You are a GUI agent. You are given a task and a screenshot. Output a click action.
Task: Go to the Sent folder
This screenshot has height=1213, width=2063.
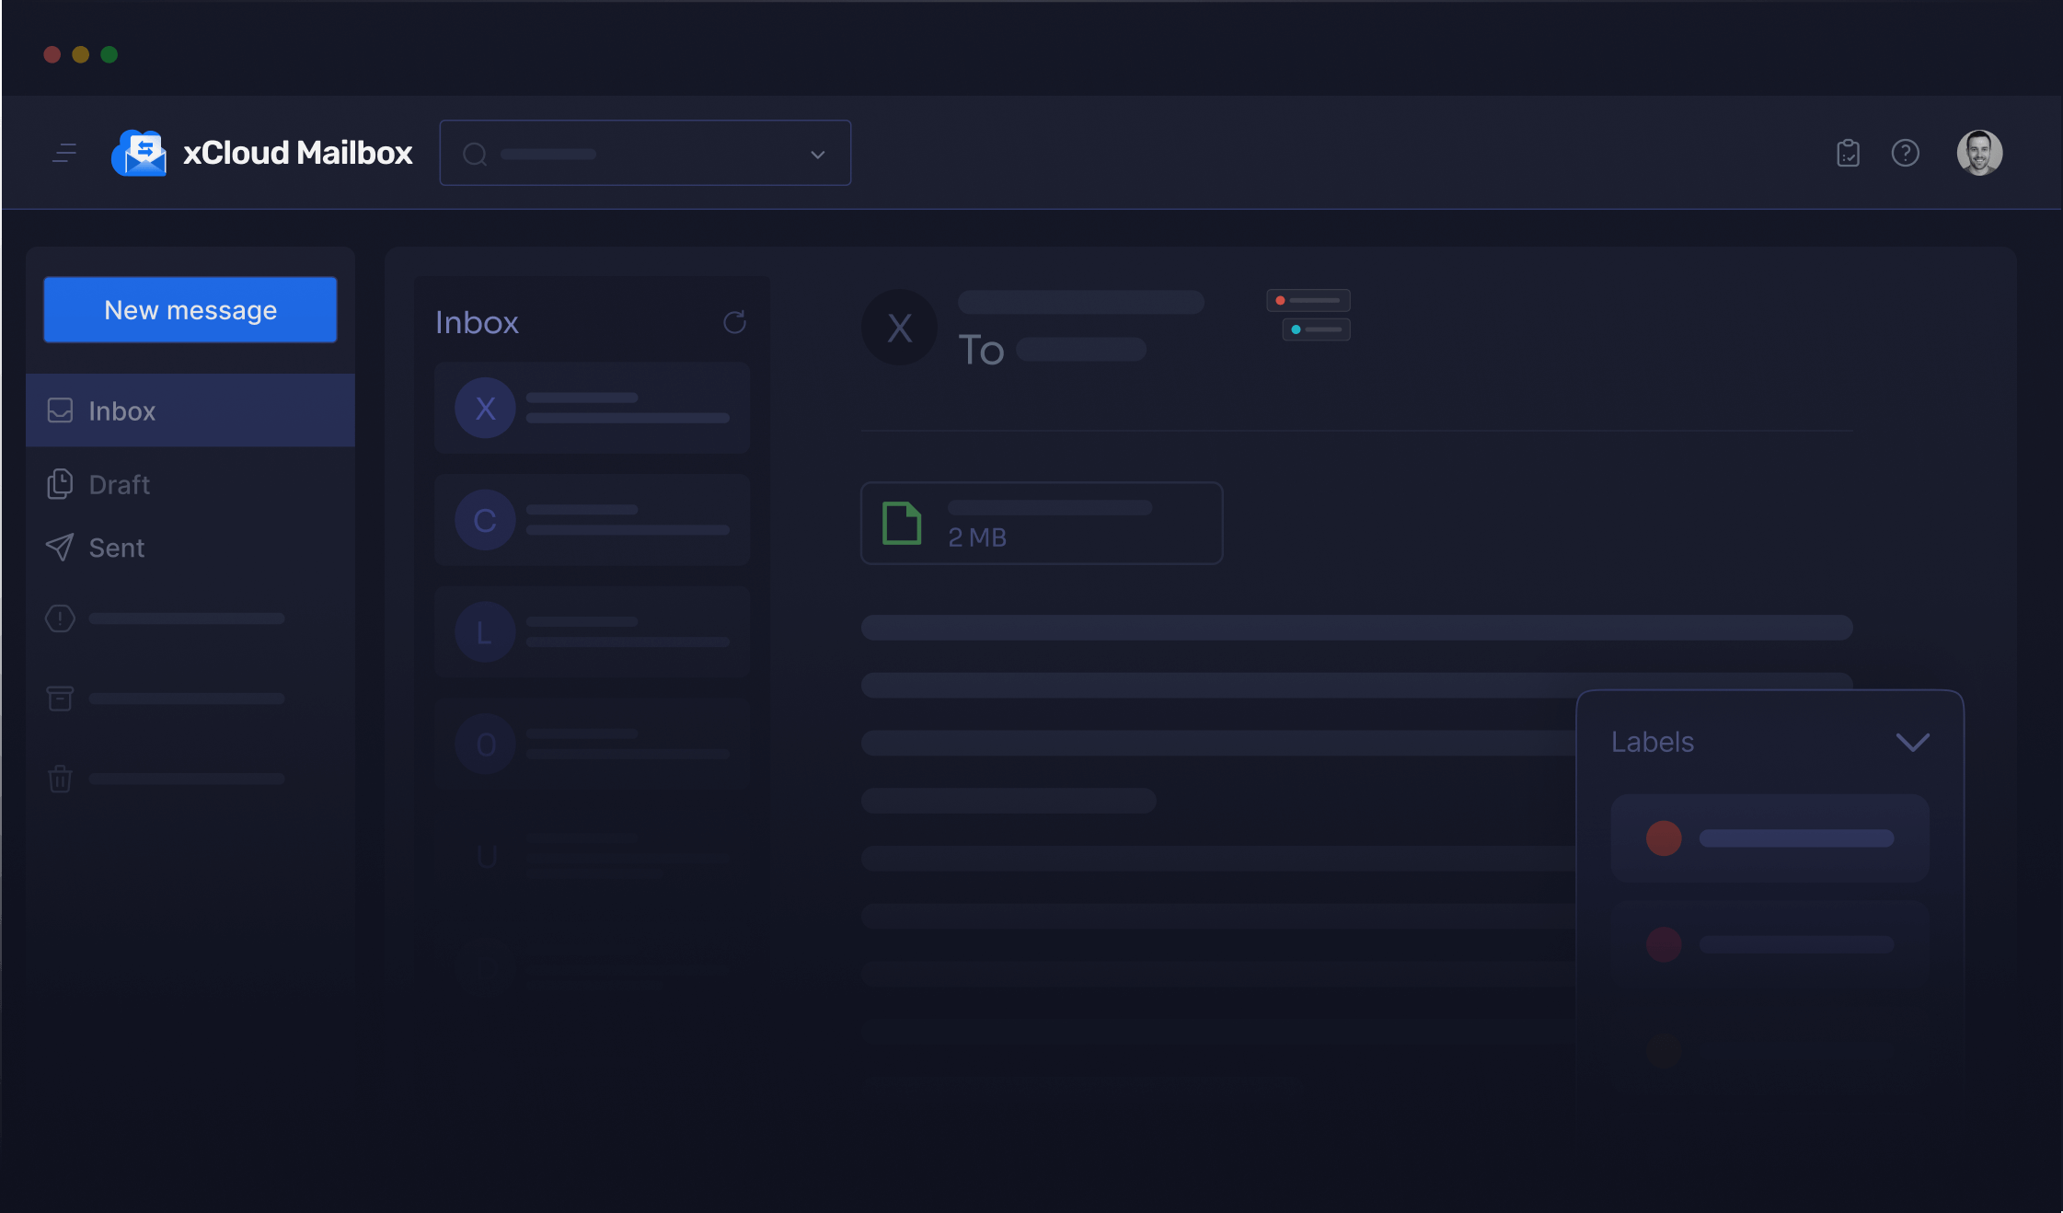click(x=116, y=548)
